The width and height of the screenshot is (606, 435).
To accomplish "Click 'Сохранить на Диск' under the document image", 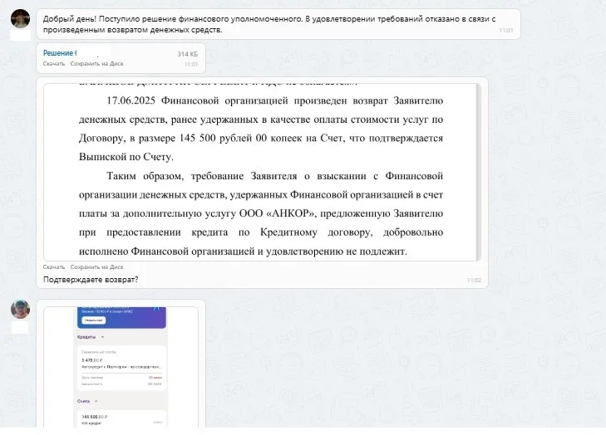I will click(96, 266).
